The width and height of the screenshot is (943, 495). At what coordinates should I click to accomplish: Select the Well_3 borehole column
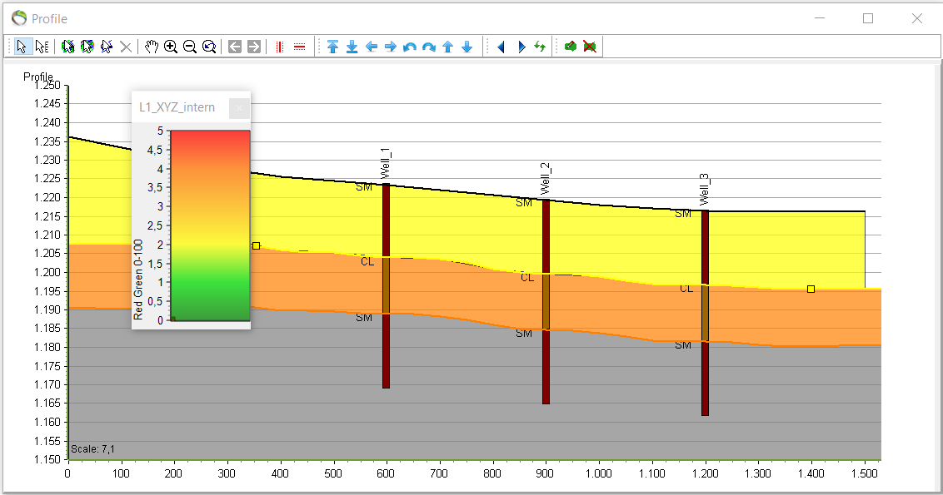(x=705, y=312)
